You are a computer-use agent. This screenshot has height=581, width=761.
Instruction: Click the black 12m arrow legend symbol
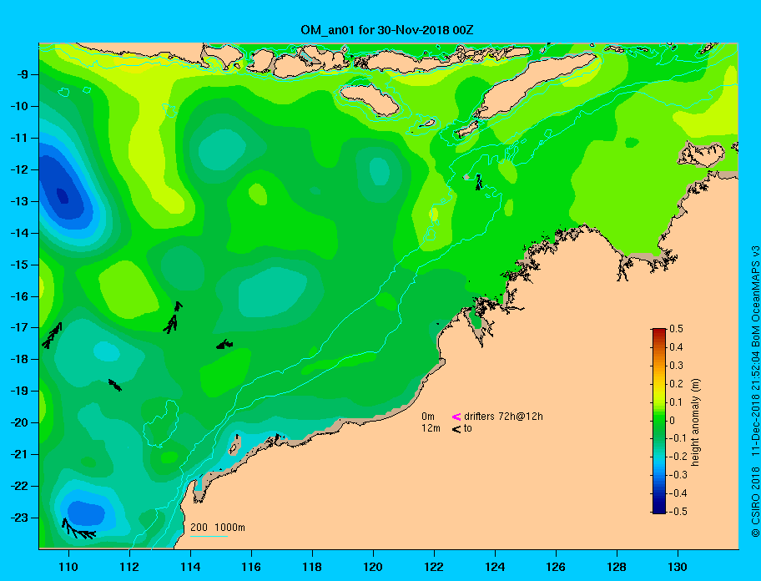pyautogui.click(x=456, y=428)
